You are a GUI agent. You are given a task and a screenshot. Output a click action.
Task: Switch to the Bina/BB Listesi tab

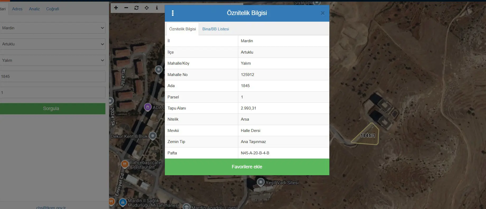point(216,29)
